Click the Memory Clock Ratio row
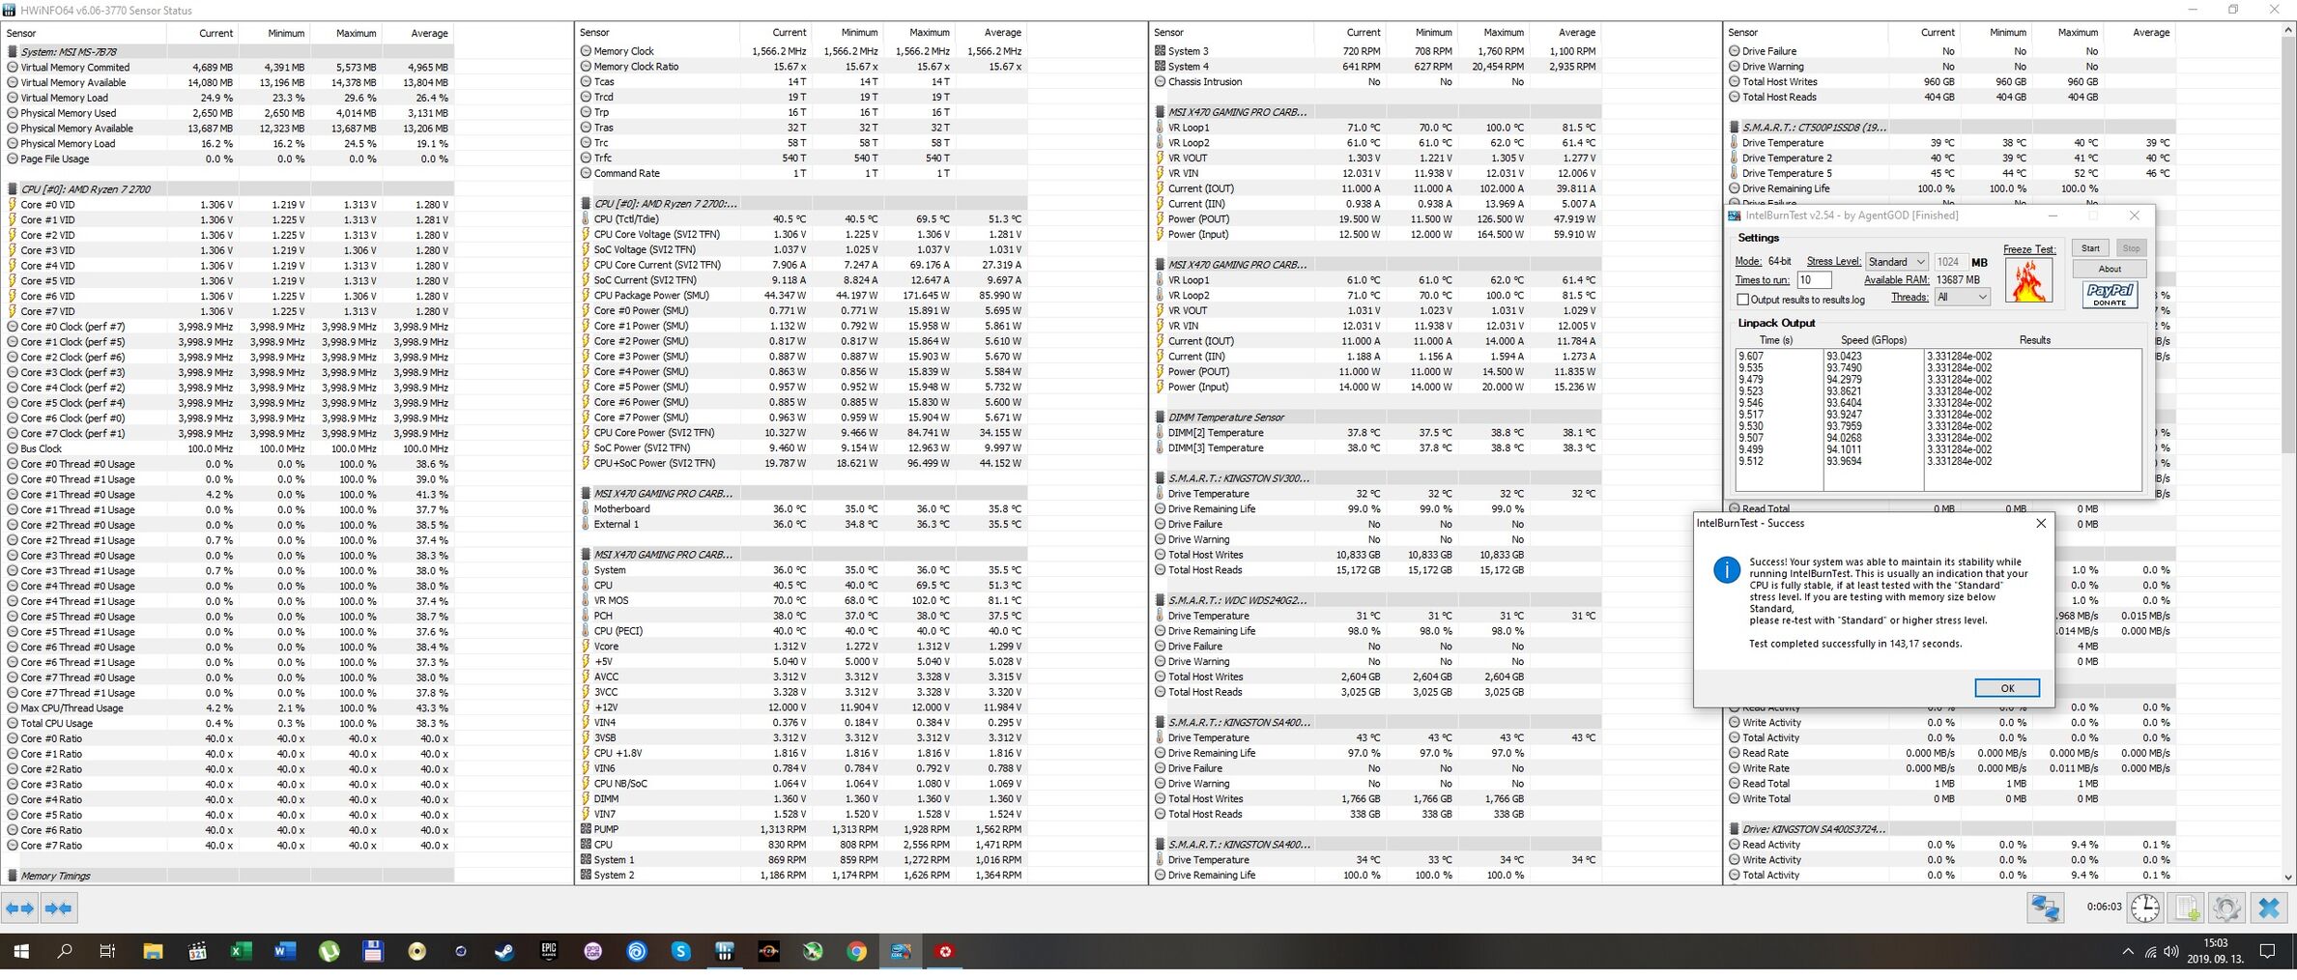This screenshot has height=980, width=2297. pyautogui.click(x=804, y=67)
